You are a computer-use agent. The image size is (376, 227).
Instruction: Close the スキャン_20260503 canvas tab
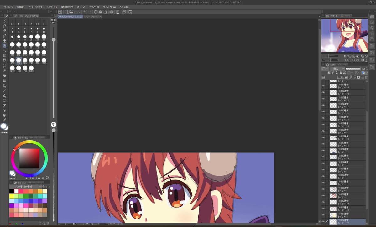click(x=81, y=16)
